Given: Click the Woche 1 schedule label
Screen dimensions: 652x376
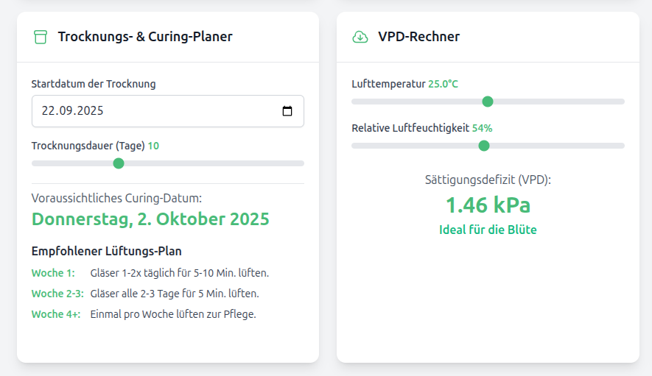Looking at the screenshot, I should click(53, 273).
